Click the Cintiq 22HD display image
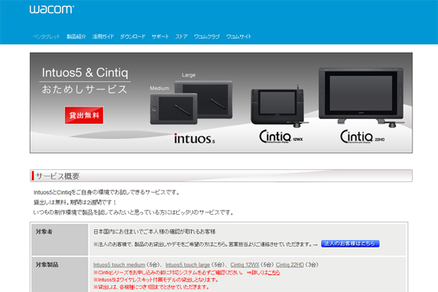Image resolution: width=438 pixels, height=292 pixels. [x=361, y=96]
